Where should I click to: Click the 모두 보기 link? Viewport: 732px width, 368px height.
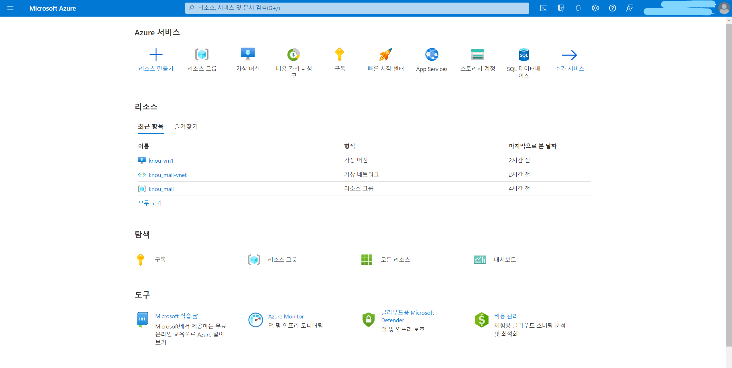point(150,203)
